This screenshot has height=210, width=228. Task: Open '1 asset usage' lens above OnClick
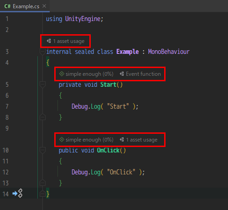pos(142,140)
